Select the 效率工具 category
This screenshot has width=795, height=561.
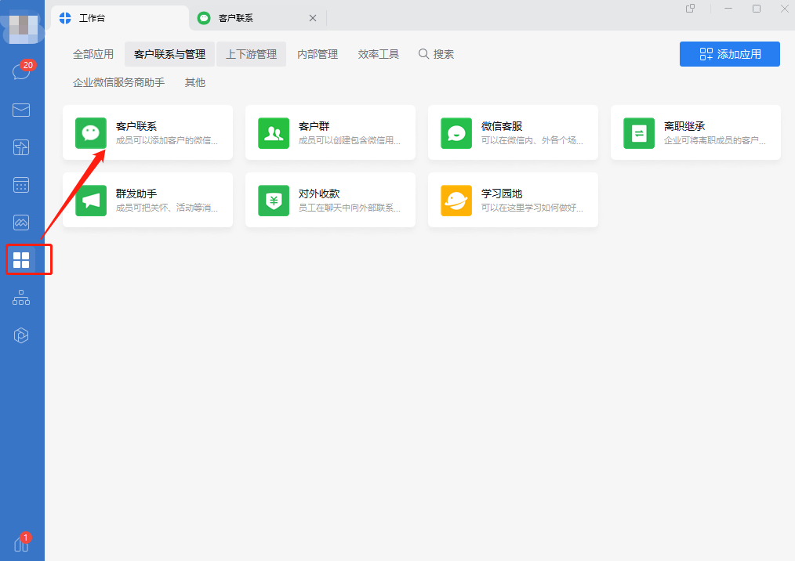click(379, 54)
